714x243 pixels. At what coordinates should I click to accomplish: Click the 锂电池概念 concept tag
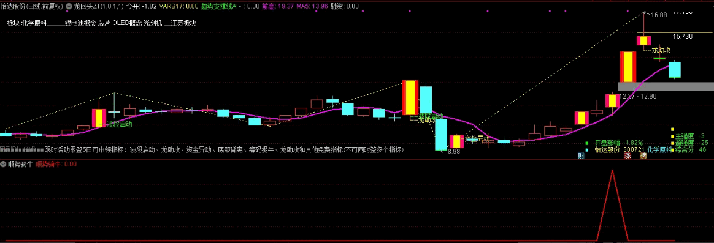[x=80, y=23]
